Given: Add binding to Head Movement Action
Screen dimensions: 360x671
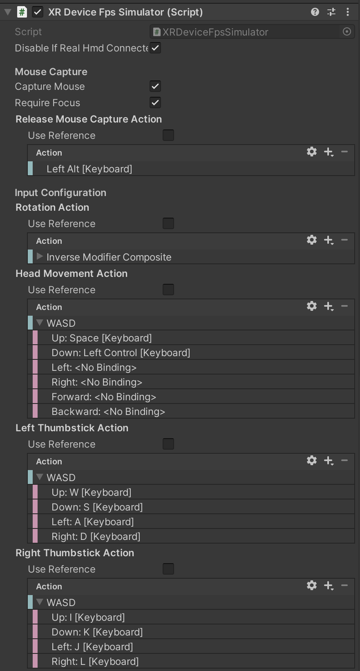Looking at the screenshot, I should point(329,306).
